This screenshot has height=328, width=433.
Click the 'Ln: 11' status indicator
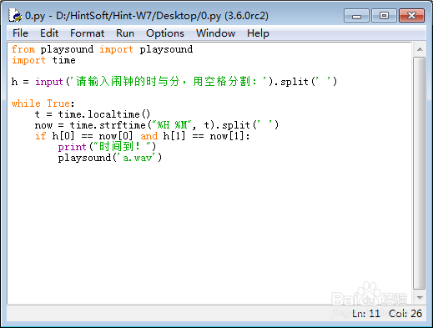tap(366, 314)
